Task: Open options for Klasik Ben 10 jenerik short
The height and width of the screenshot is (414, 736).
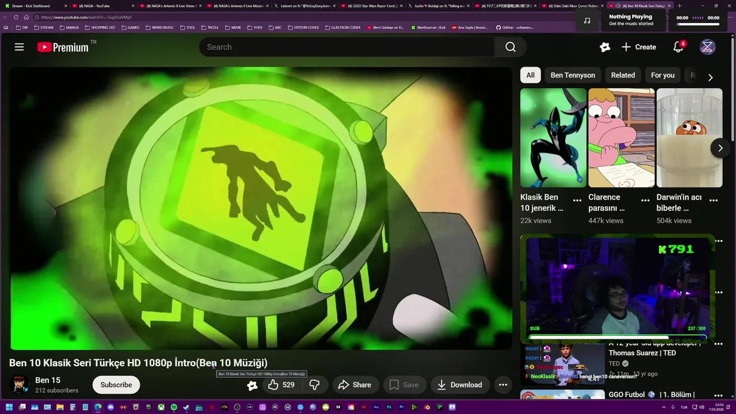Action: pyautogui.click(x=577, y=200)
